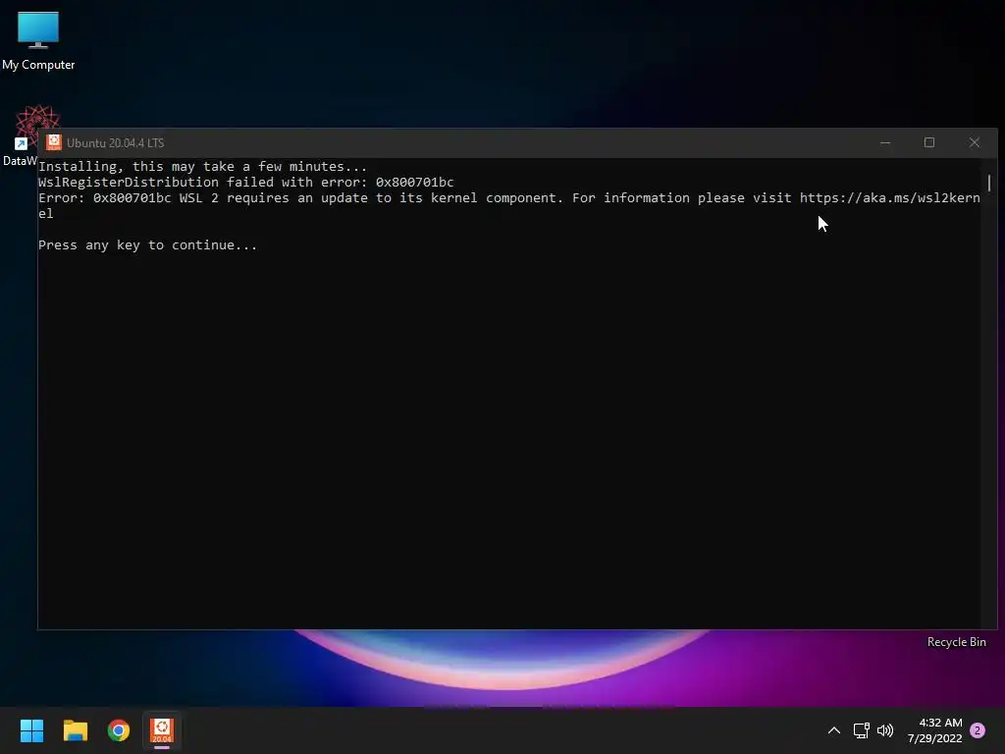1005x754 pixels.
Task: Open the volume control tray icon
Action: tap(885, 730)
